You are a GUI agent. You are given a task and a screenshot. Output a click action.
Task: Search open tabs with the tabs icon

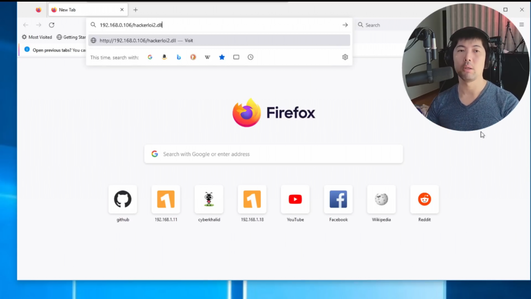tap(236, 57)
